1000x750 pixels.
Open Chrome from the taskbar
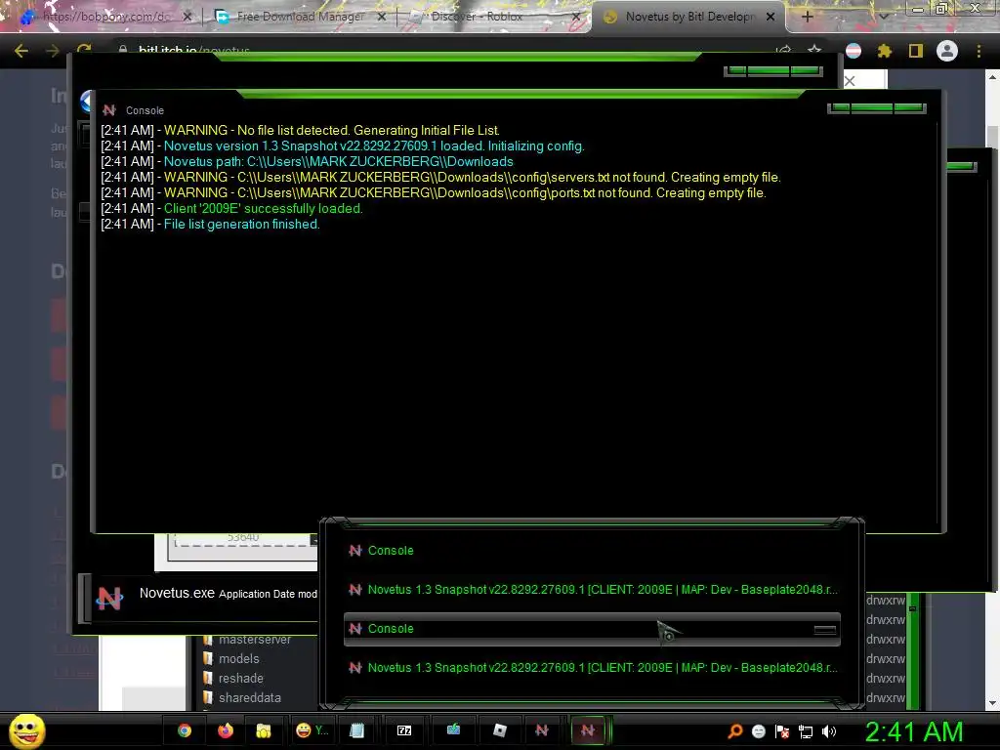point(185,730)
